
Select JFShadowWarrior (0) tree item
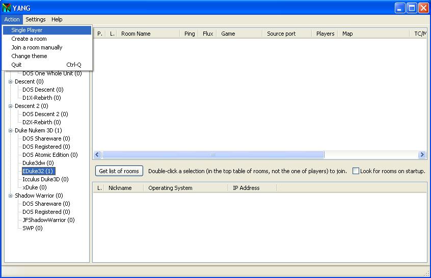[48, 220]
